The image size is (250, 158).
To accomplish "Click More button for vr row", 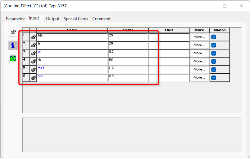I will tap(199, 53).
